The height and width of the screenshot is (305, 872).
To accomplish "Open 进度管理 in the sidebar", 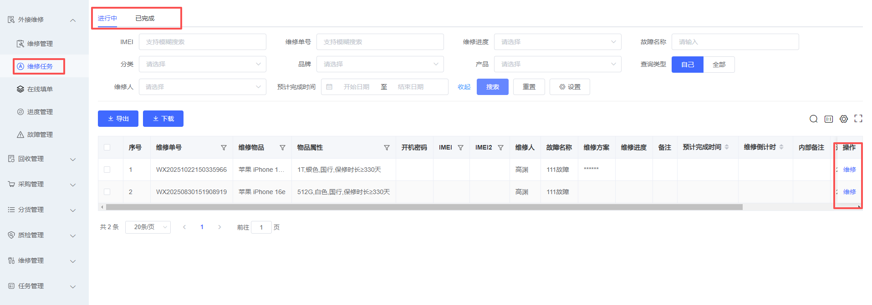I will tap(40, 112).
